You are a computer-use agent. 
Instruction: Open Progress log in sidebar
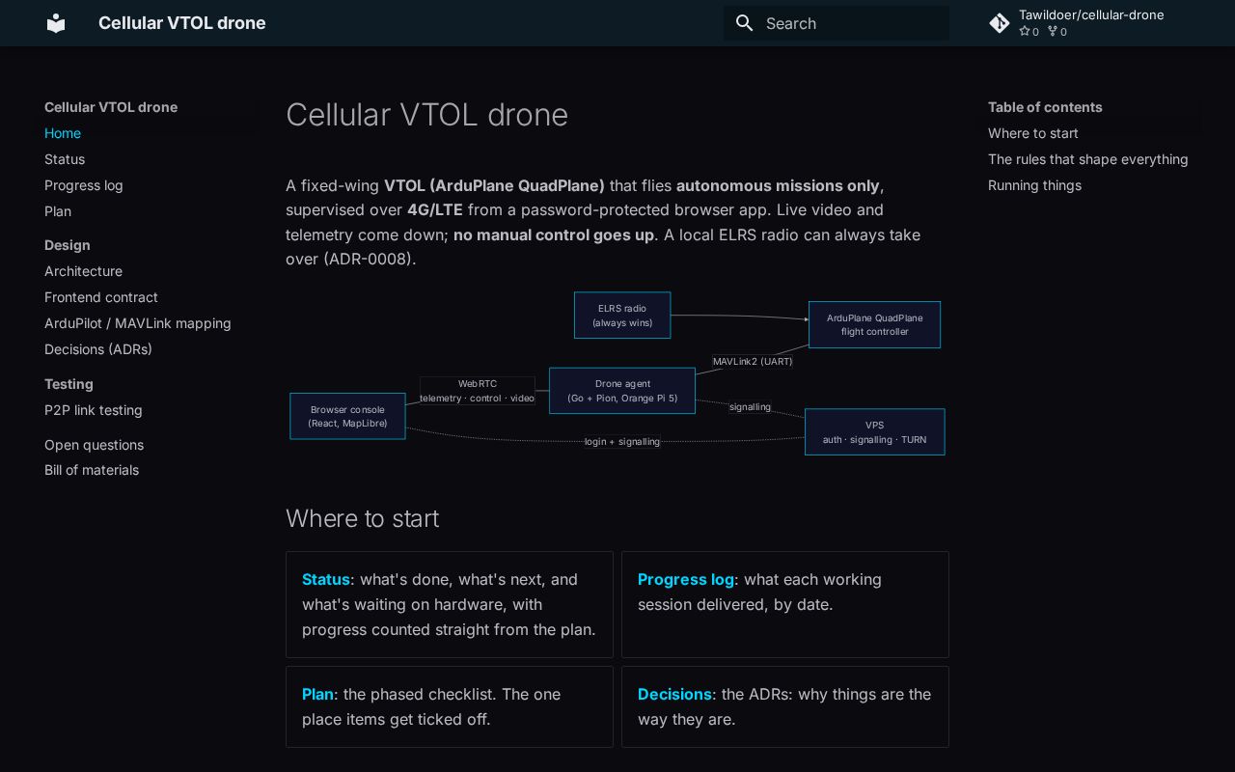point(84,185)
